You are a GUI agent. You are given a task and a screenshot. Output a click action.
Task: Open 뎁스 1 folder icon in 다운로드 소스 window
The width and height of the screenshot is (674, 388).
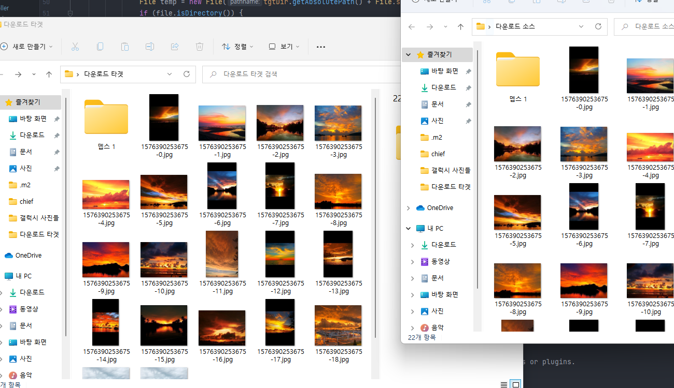click(x=518, y=69)
